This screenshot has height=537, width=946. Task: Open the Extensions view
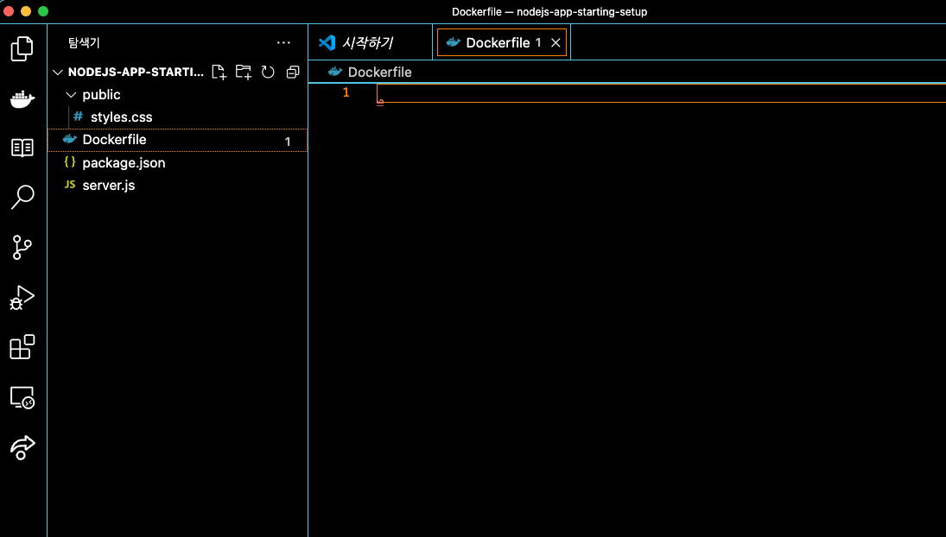pyautogui.click(x=22, y=347)
